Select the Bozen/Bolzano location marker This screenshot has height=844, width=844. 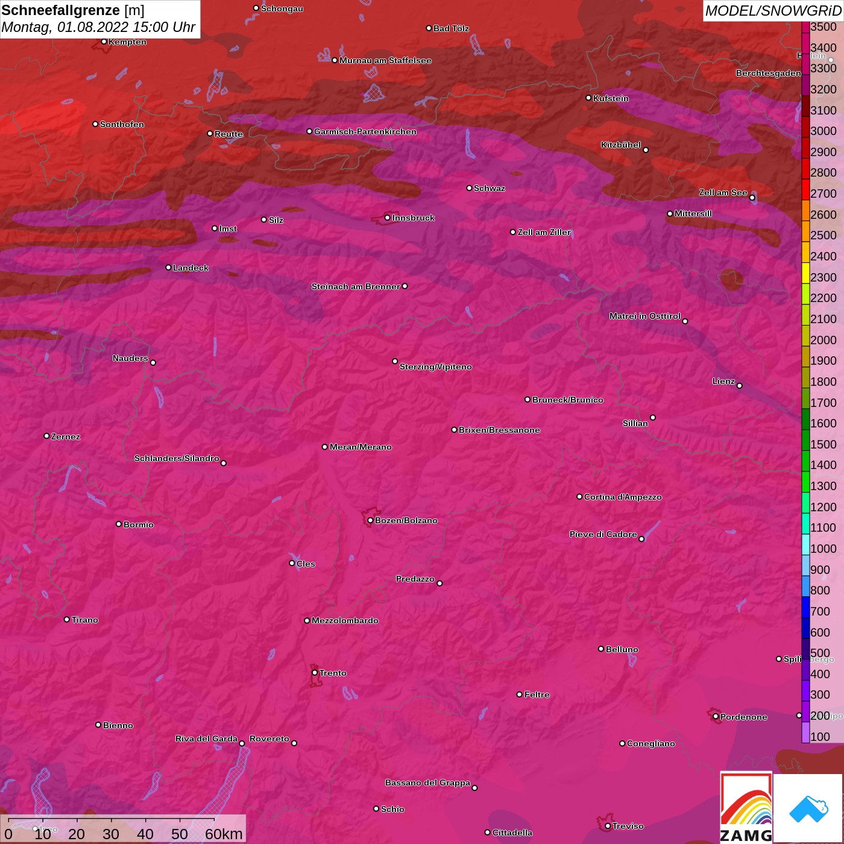[x=370, y=520]
